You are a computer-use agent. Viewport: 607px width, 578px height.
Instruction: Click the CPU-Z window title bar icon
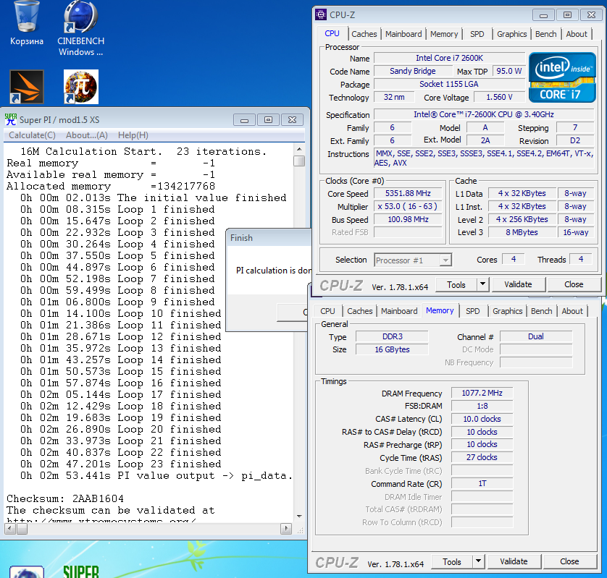(x=321, y=14)
